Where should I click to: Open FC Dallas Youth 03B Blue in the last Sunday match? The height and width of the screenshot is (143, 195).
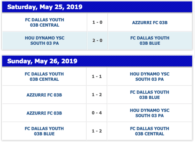[44, 131]
